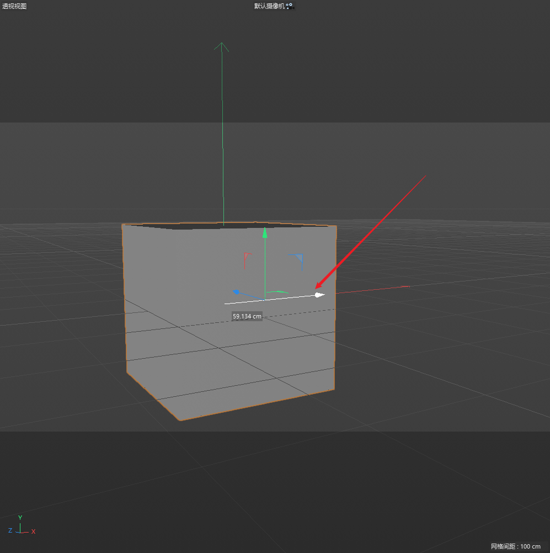Click the red X letter in corner axis indicator
The image size is (550, 553).
(34, 531)
